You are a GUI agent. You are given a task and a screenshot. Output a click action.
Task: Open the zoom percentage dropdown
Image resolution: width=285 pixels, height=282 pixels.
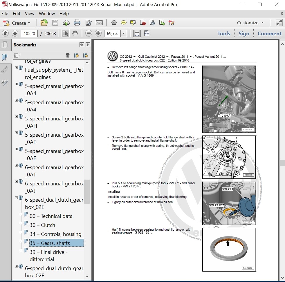tap(124, 34)
